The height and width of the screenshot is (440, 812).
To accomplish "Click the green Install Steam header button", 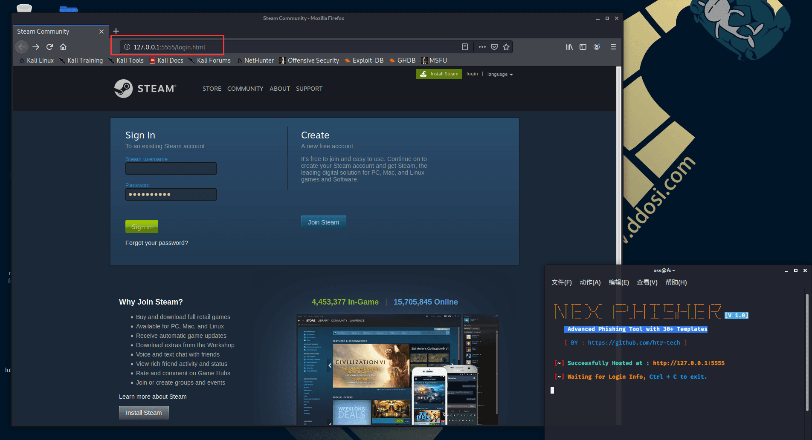I will [x=439, y=74].
